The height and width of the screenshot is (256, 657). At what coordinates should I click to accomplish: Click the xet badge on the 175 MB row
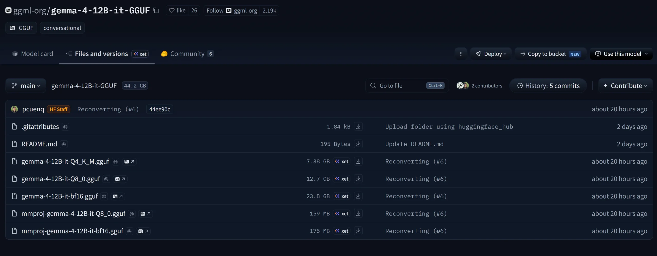[x=342, y=231]
